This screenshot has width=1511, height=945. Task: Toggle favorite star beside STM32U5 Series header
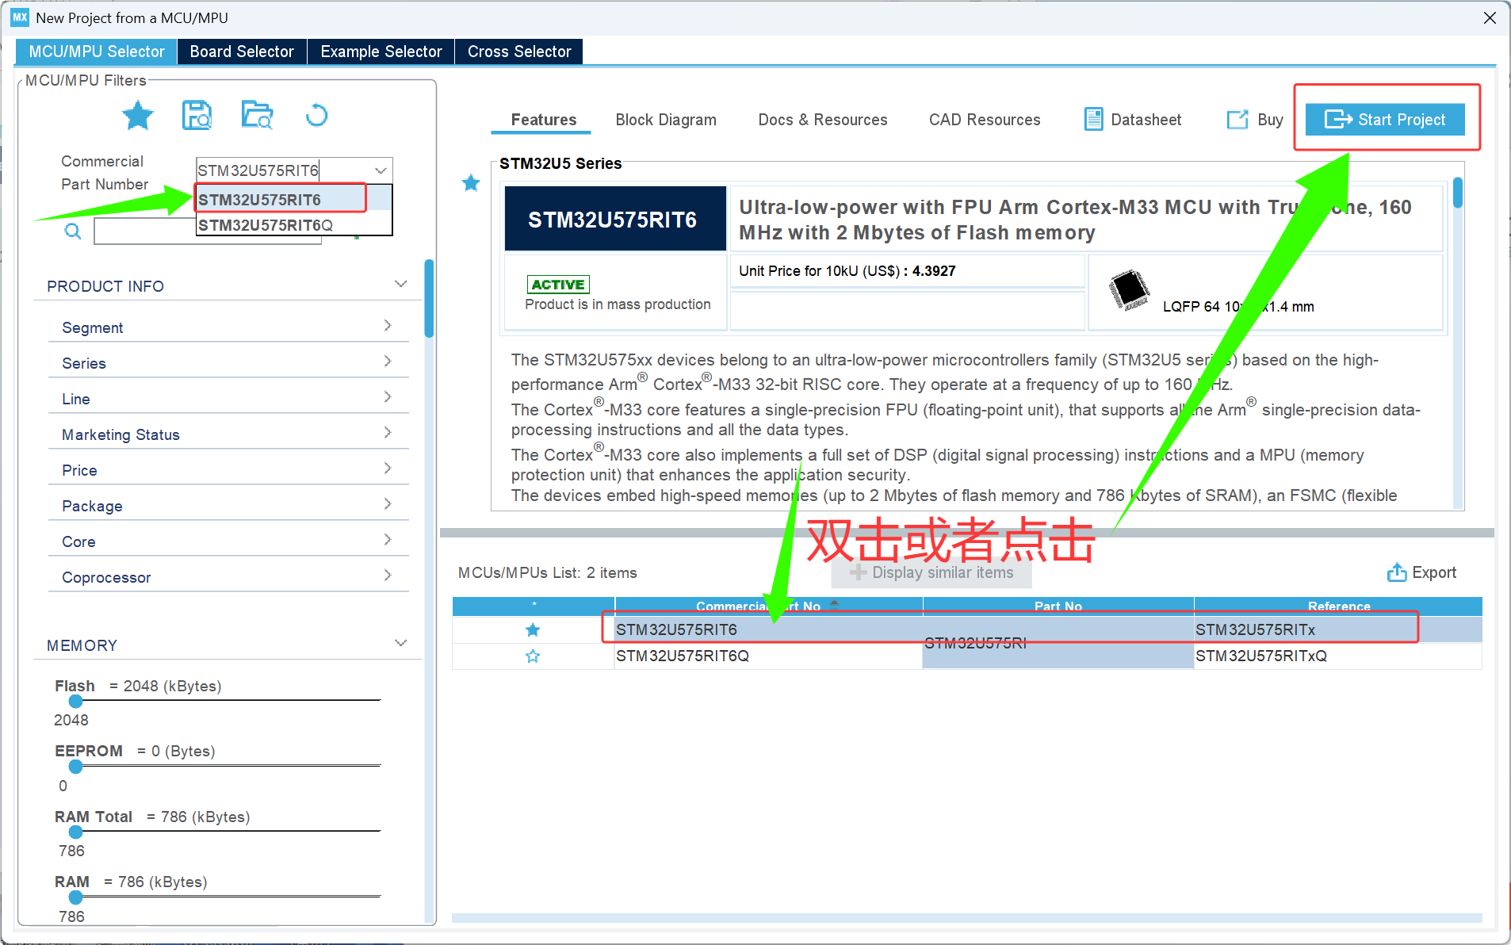click(471, 183)
